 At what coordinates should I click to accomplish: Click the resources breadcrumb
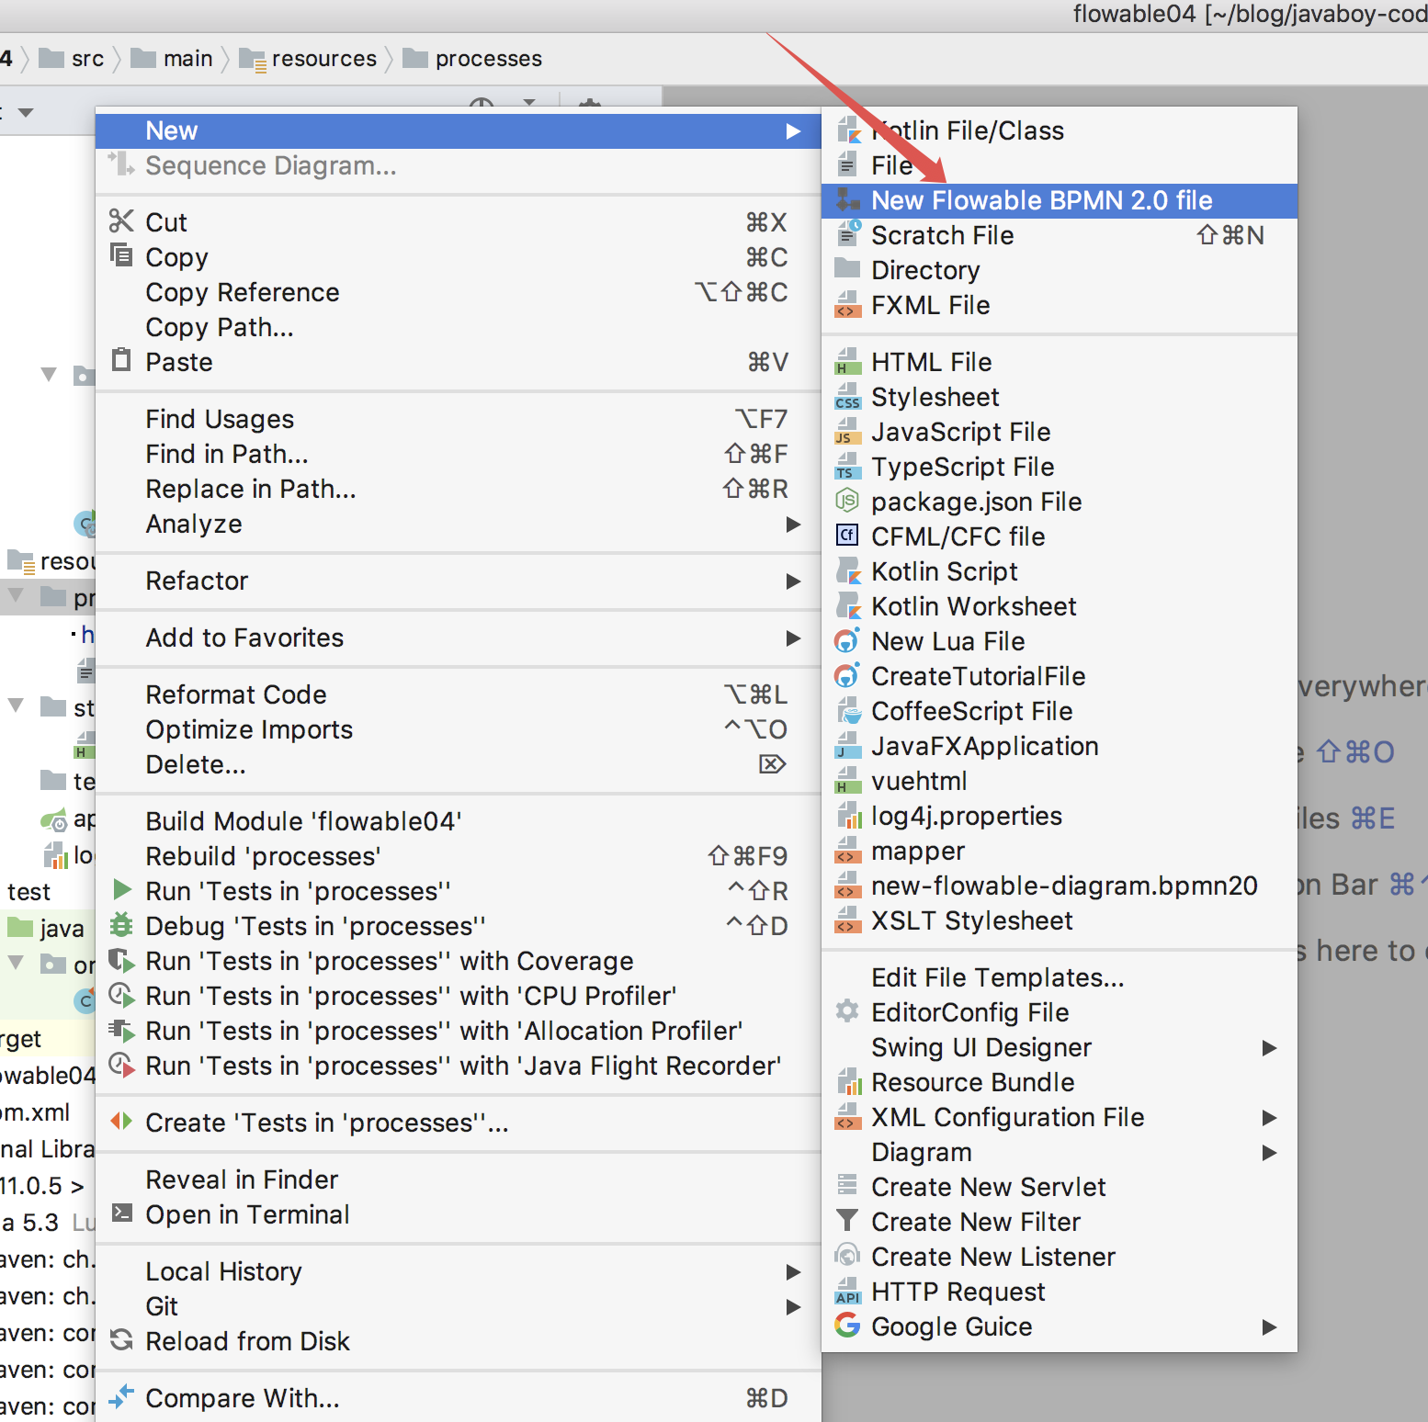click(x=308, y=59)
